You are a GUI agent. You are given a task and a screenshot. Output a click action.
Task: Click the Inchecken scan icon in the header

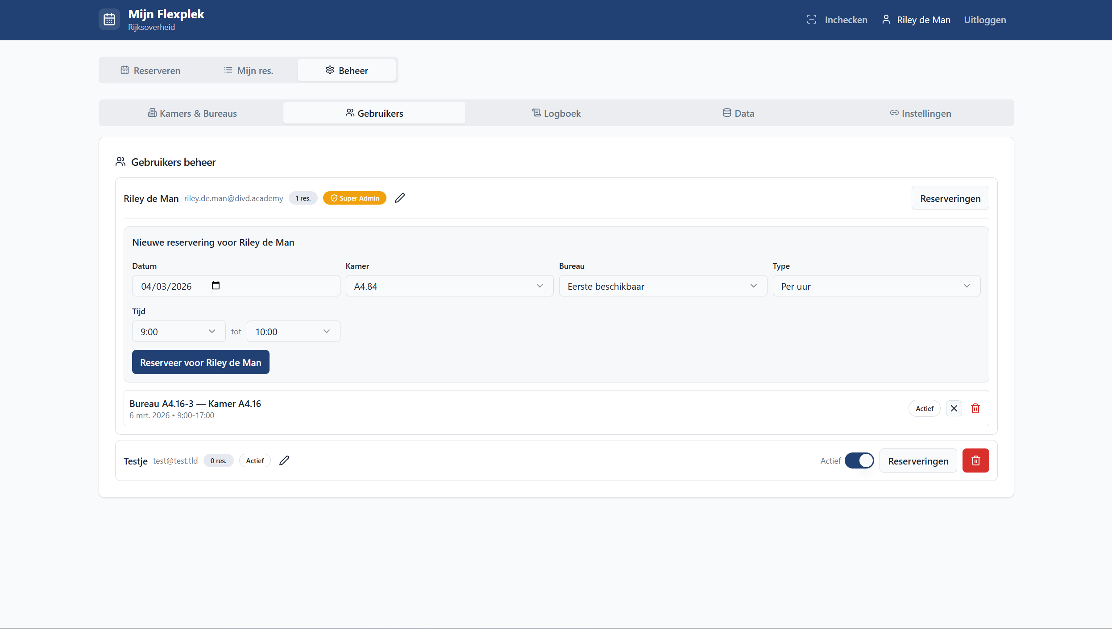[811, 20]
